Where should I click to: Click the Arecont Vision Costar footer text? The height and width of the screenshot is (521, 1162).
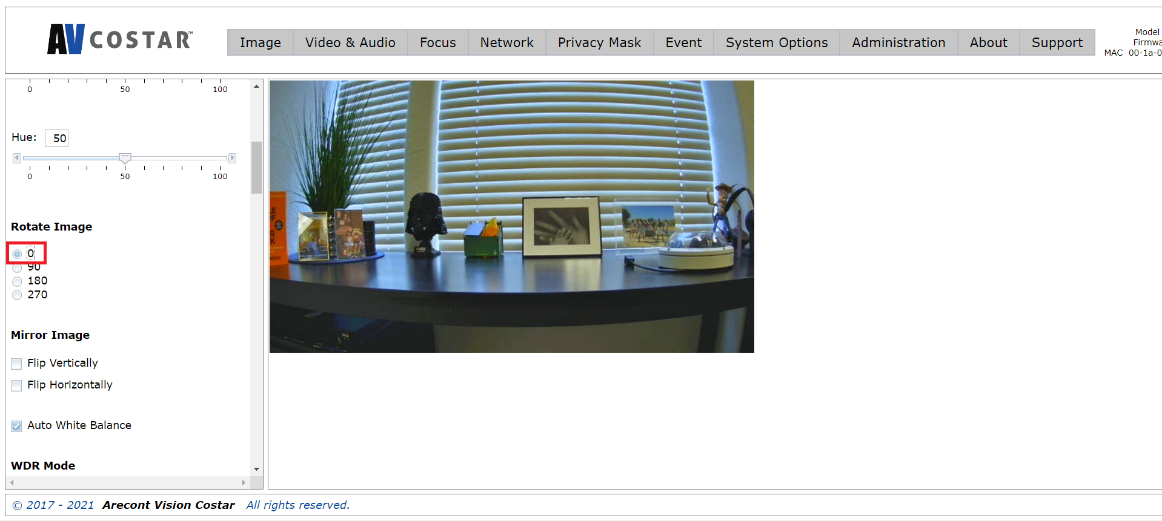(x=168, y=505)
